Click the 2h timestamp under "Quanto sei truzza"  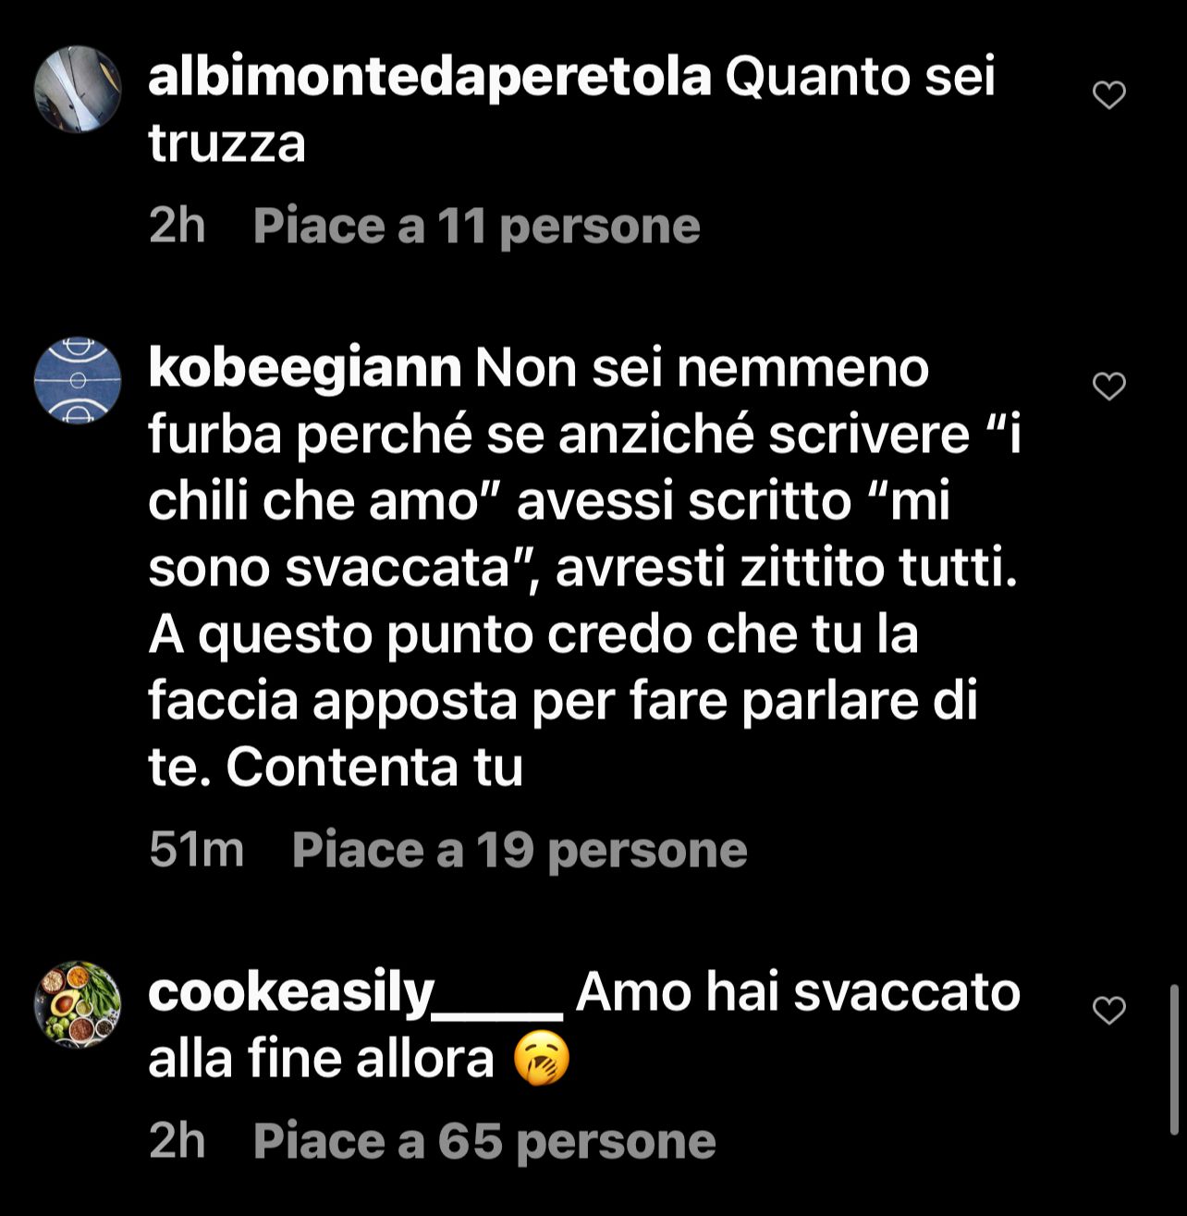pyautogui.click(x=177, y=227)
